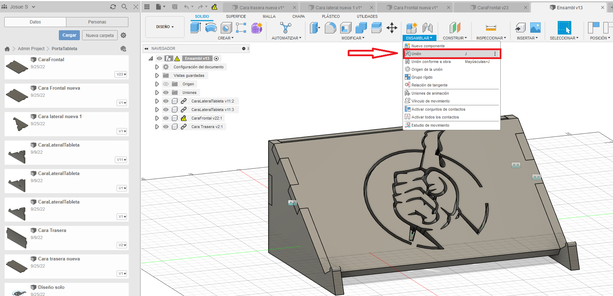Select the purple Create Form icon

tap(257, 27)
